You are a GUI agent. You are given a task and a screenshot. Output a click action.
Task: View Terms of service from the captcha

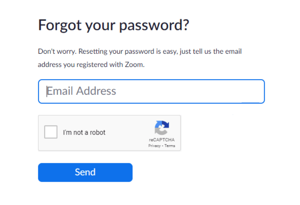(x=170, y=146)
